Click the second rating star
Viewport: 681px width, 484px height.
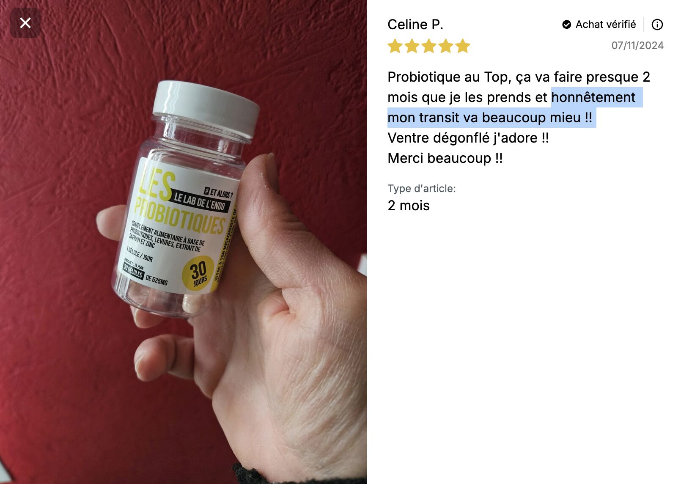[412, 46]
